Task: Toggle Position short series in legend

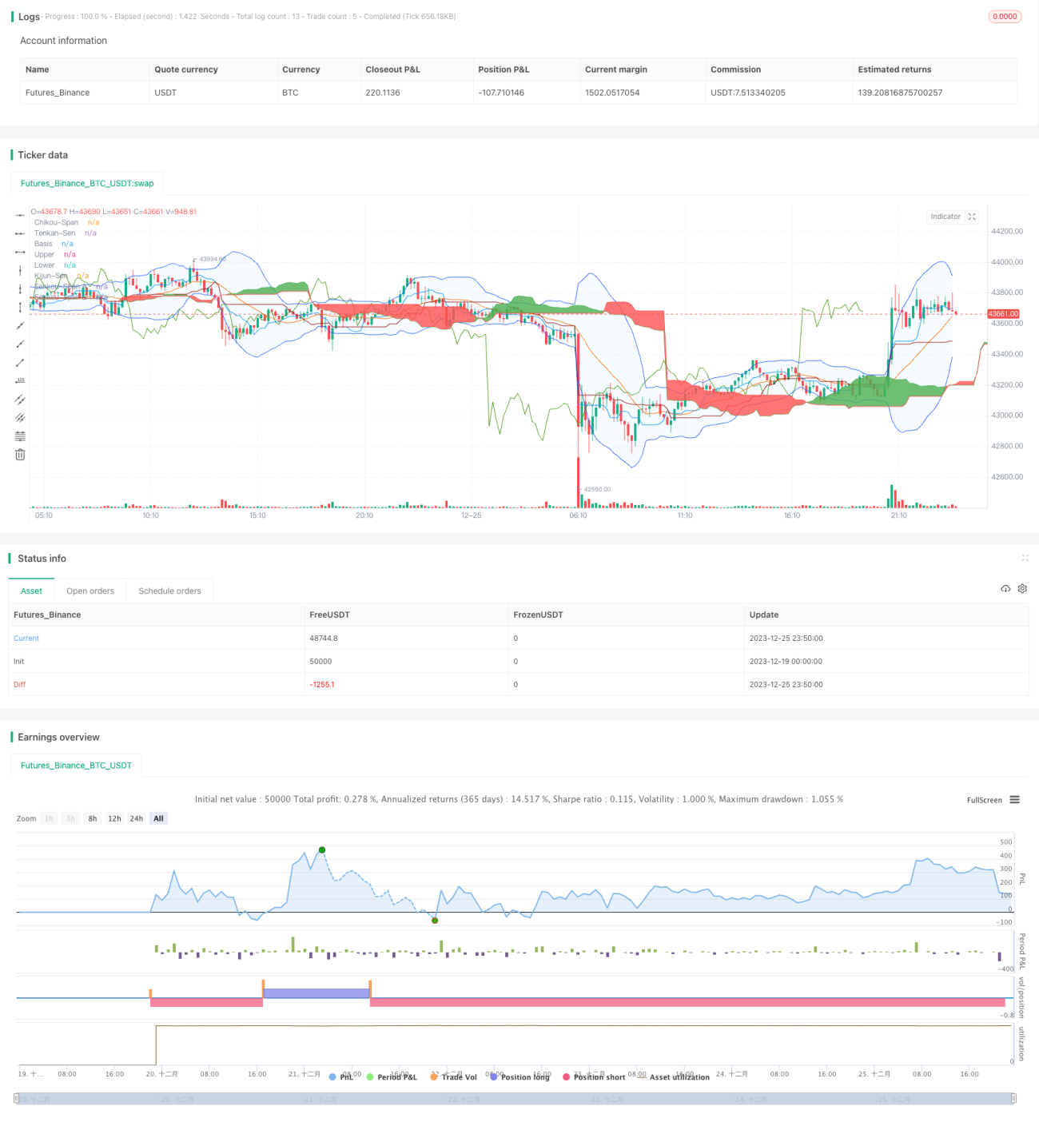Action: (594, 1076)
